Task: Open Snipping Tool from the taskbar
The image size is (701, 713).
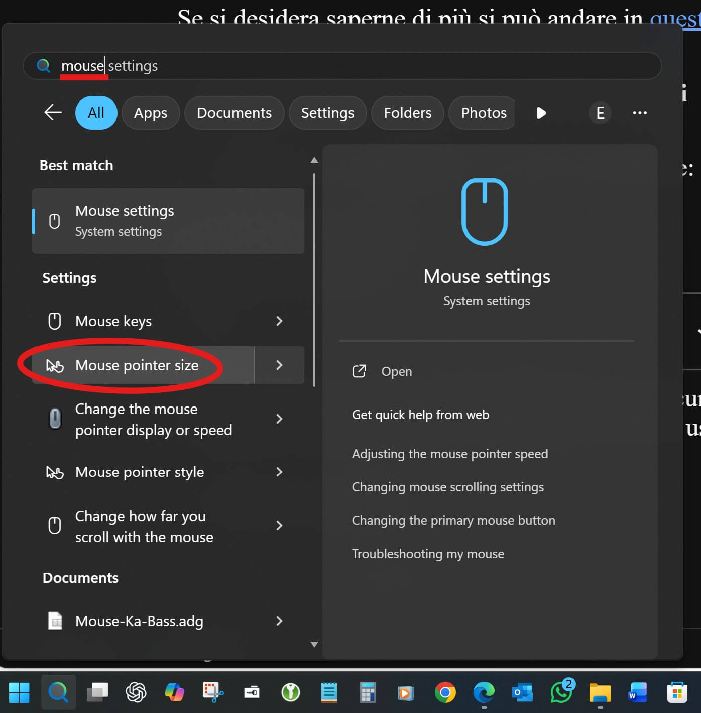Action: (213, 693)
